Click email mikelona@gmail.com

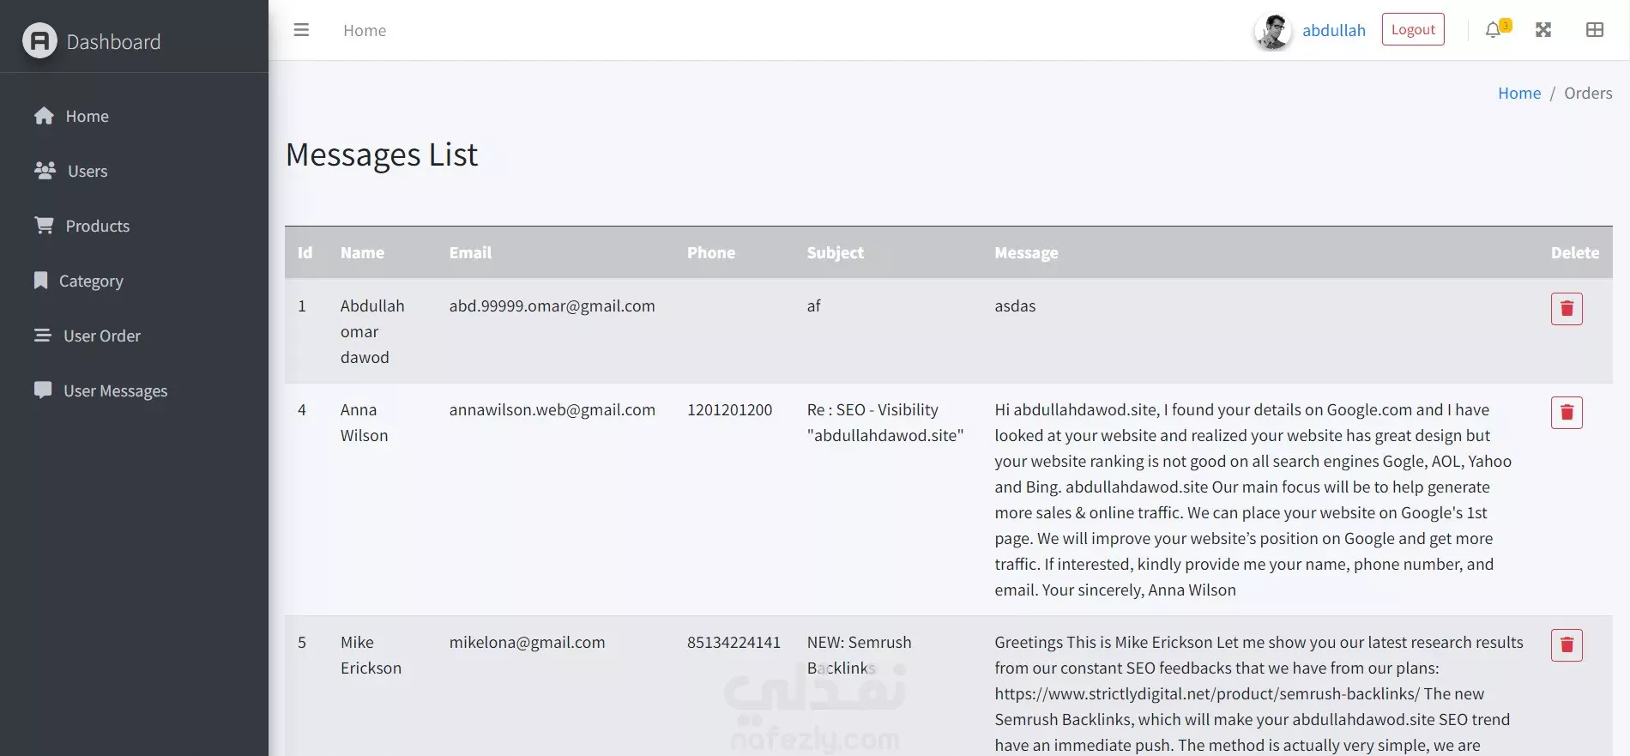click(527, 643)
